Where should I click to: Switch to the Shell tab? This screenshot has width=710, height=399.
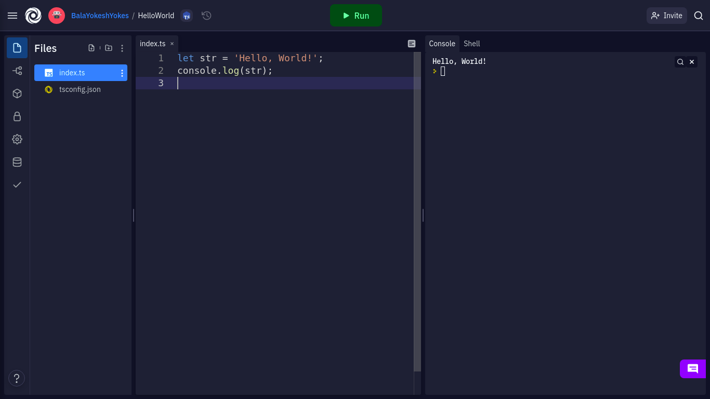point(471,44)
